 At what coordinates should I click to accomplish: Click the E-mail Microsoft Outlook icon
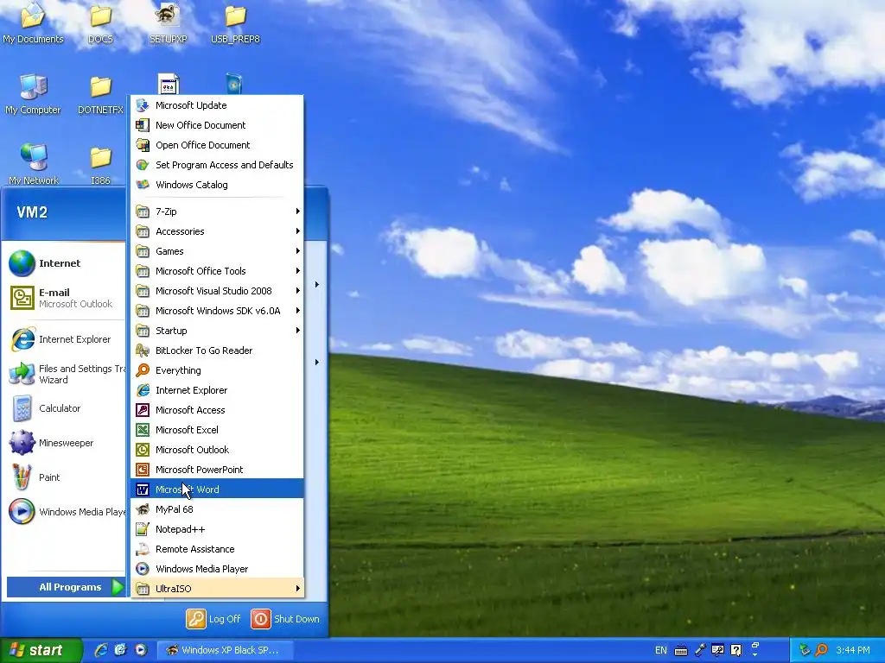coord(22,298)
